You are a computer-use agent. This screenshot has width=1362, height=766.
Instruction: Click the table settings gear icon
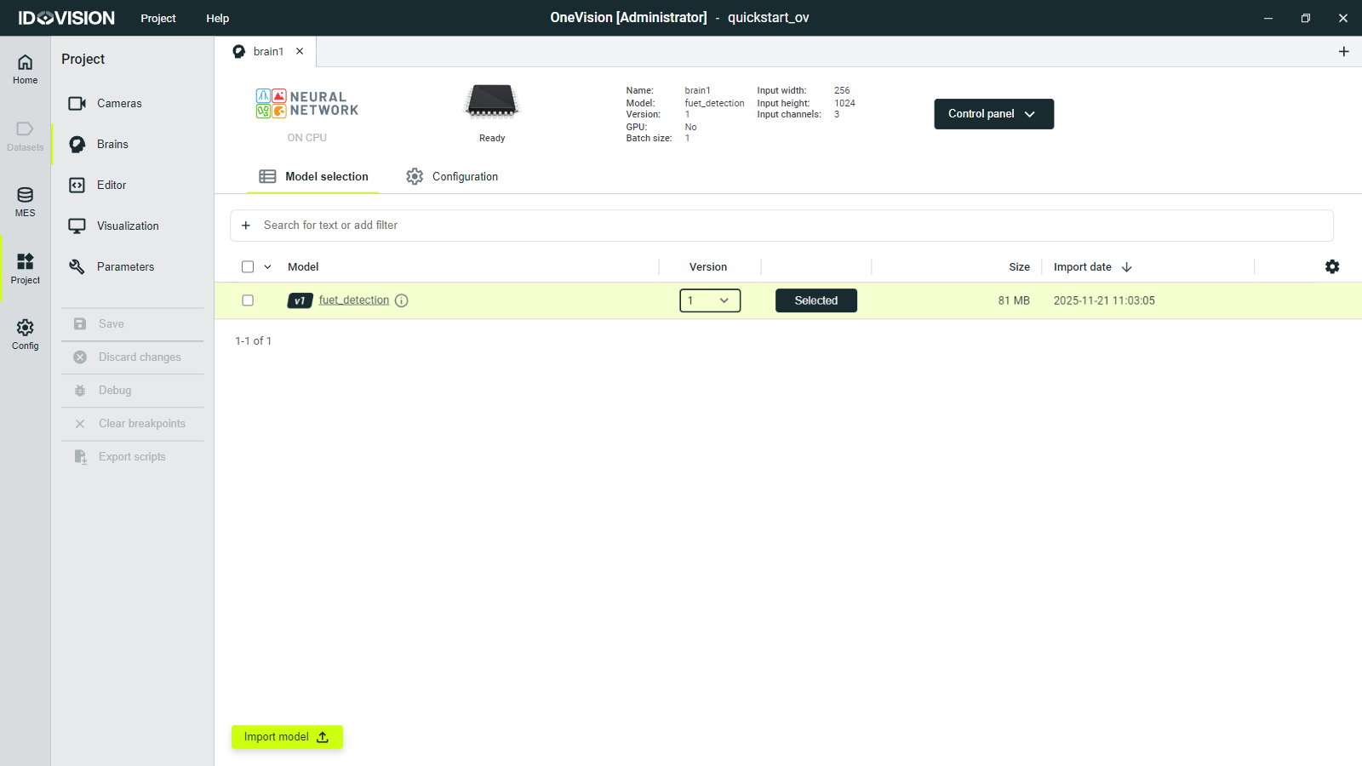tap(1332, 266)
